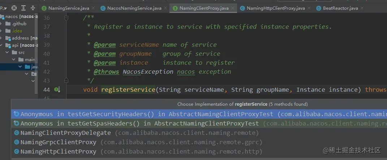This screenshot has height=160, width=387.
Task: Click the Collapse All icon in project toolbar
Action: click(33, 8)
